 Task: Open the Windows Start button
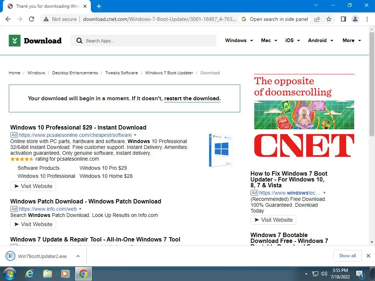(10, 274)
